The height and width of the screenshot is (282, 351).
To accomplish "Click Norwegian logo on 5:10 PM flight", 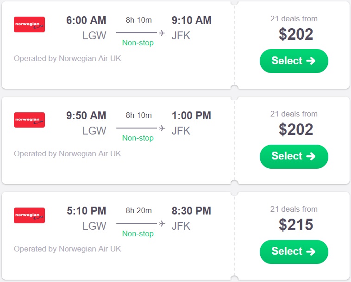I will 29,215.
